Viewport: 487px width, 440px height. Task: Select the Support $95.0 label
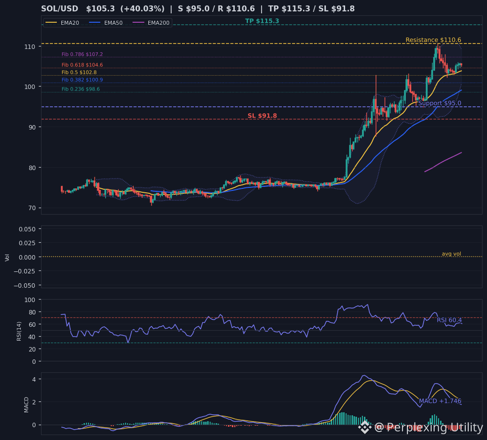440,103
